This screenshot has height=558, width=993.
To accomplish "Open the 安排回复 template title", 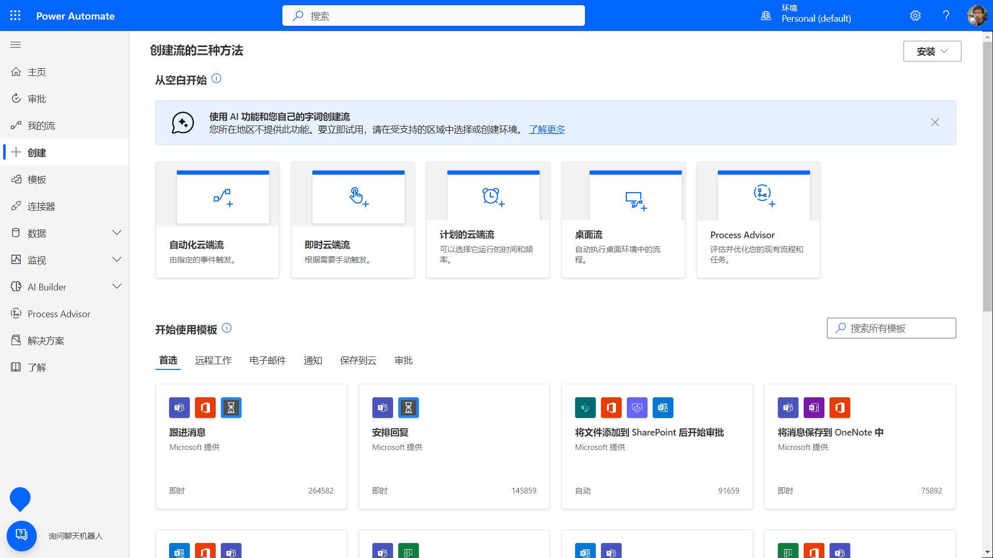I will tap(390, 432).
